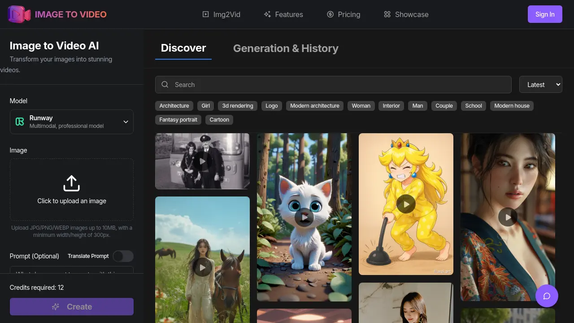Click the upload arrow icon
This screenshot has width=574, height=323.
[72, 183]
